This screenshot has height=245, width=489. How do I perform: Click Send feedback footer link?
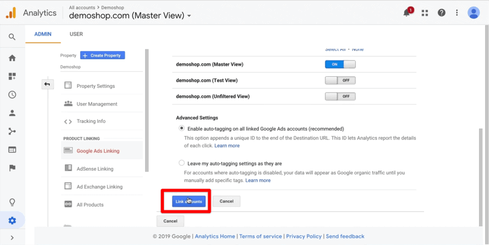pyautogui.click(x=345, y=236)
